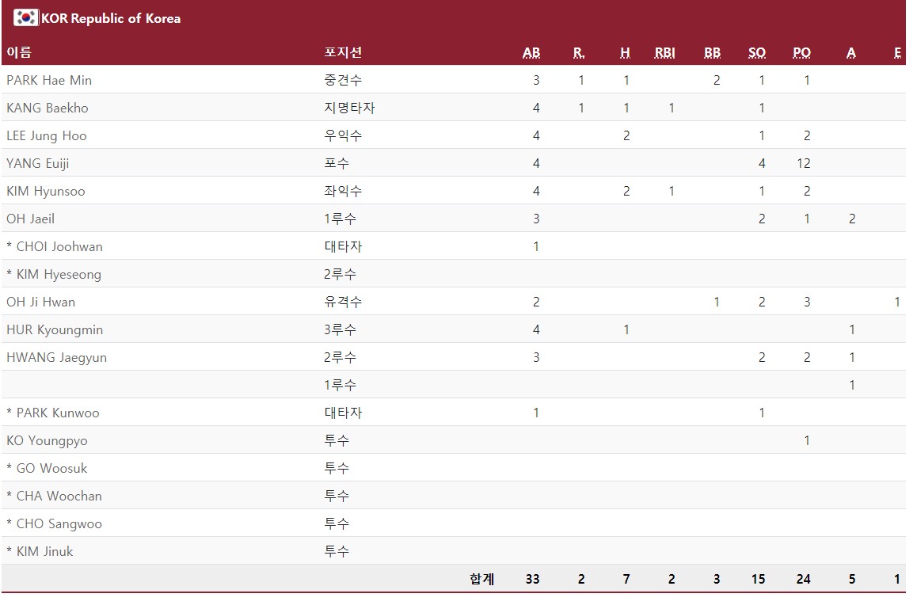Select player PARK Hae Min
Screen dimensions: 917x605
(49, 80)
